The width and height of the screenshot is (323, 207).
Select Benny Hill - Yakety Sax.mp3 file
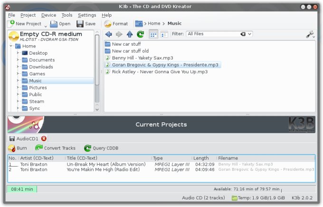pos(139,58)
